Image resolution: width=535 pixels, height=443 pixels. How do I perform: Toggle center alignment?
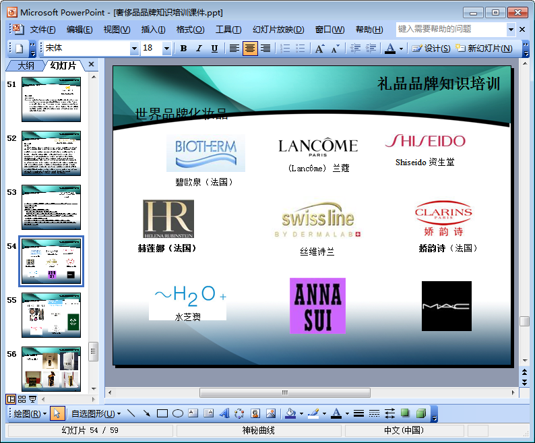(x=250, y=49)
